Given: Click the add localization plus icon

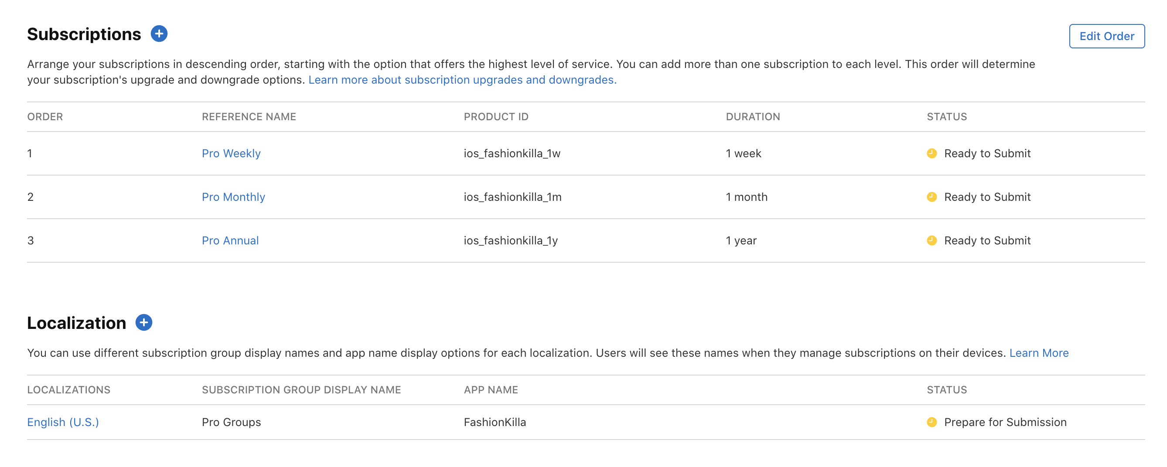Looking at the screenshot, I should 144,322.
